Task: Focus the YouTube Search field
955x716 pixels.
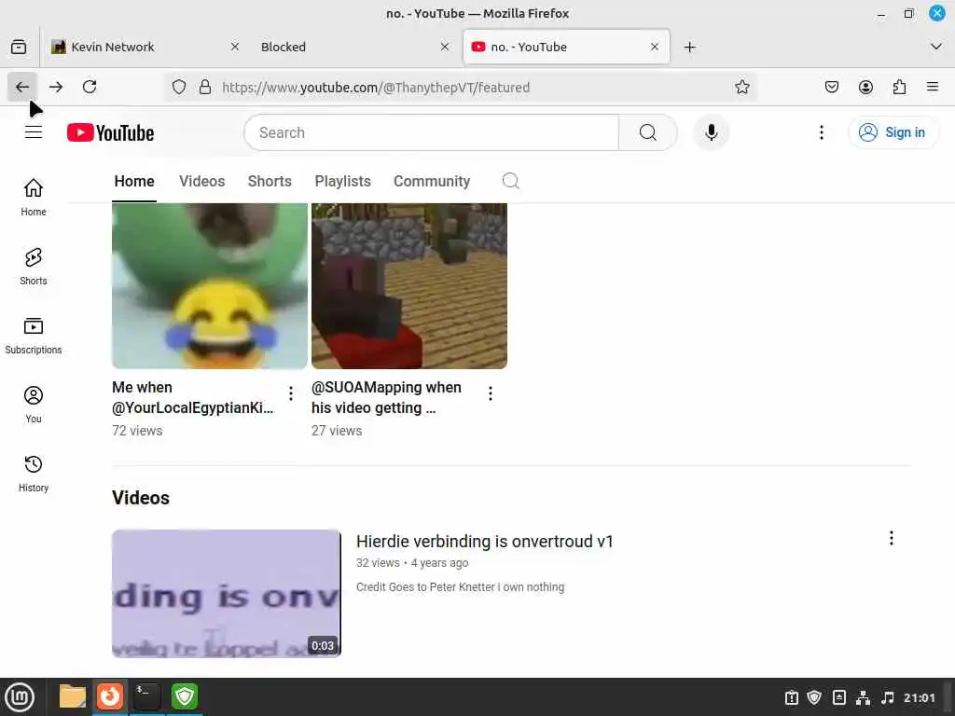Action: [431, 132]
